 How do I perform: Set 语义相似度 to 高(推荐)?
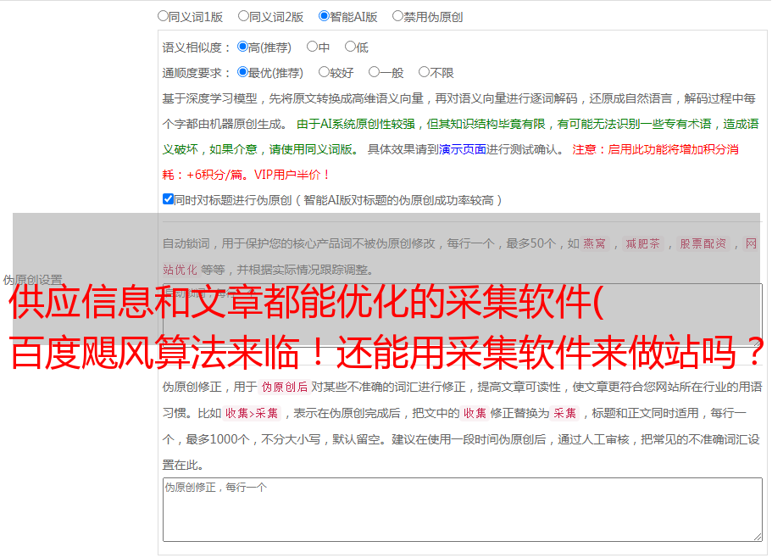242,47
